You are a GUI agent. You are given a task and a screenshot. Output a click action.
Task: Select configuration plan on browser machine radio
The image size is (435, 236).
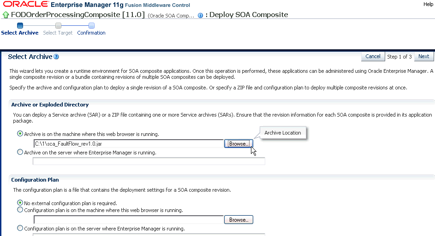click(x=20, y=210)
